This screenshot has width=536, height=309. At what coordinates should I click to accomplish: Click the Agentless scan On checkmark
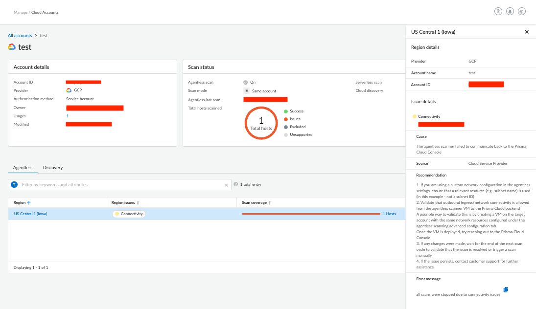point(246,82)
